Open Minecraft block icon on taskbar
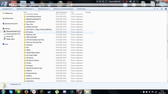The height and width of the screenshot is (94, 168). point(41,92)
